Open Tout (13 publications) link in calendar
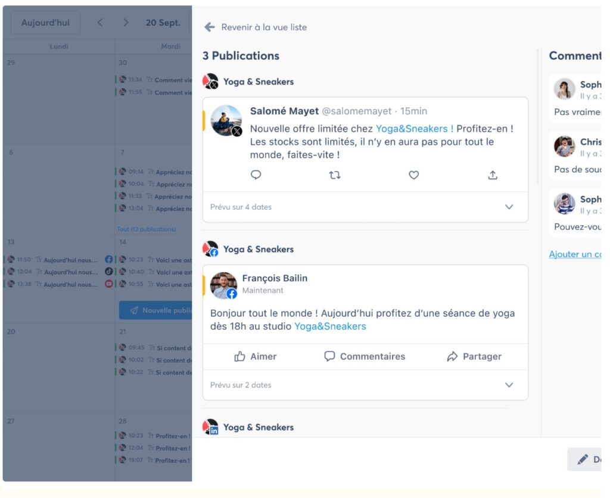Viewport: 610px width, 498px height. (x=147, y=229)
